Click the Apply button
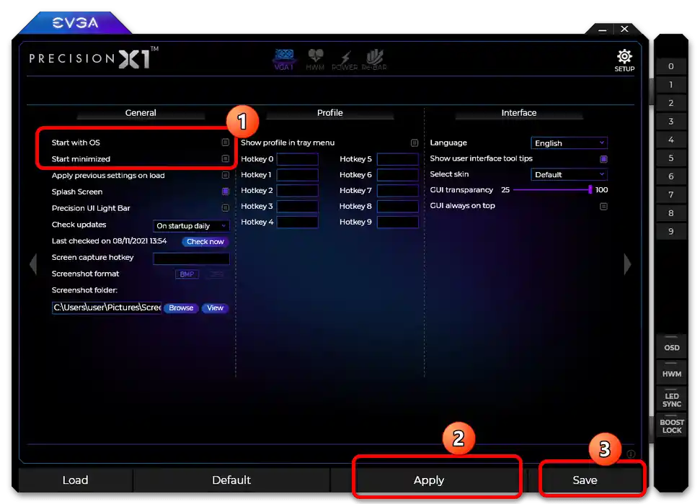 coord(428,480)
